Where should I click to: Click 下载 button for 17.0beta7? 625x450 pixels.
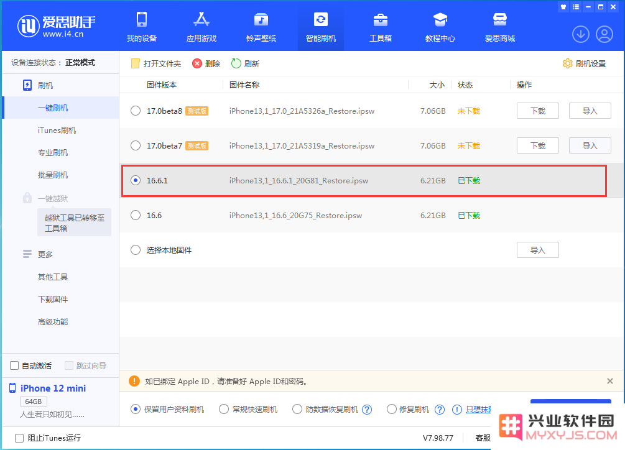pos(538,145)
